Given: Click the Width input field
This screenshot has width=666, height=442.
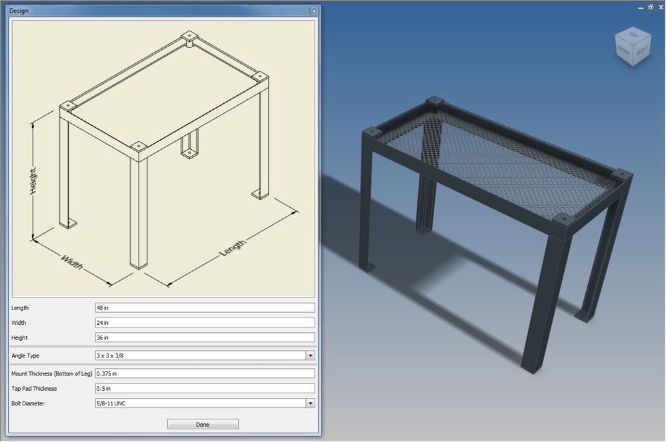Looking at the screenshot, I should [205, 323].
